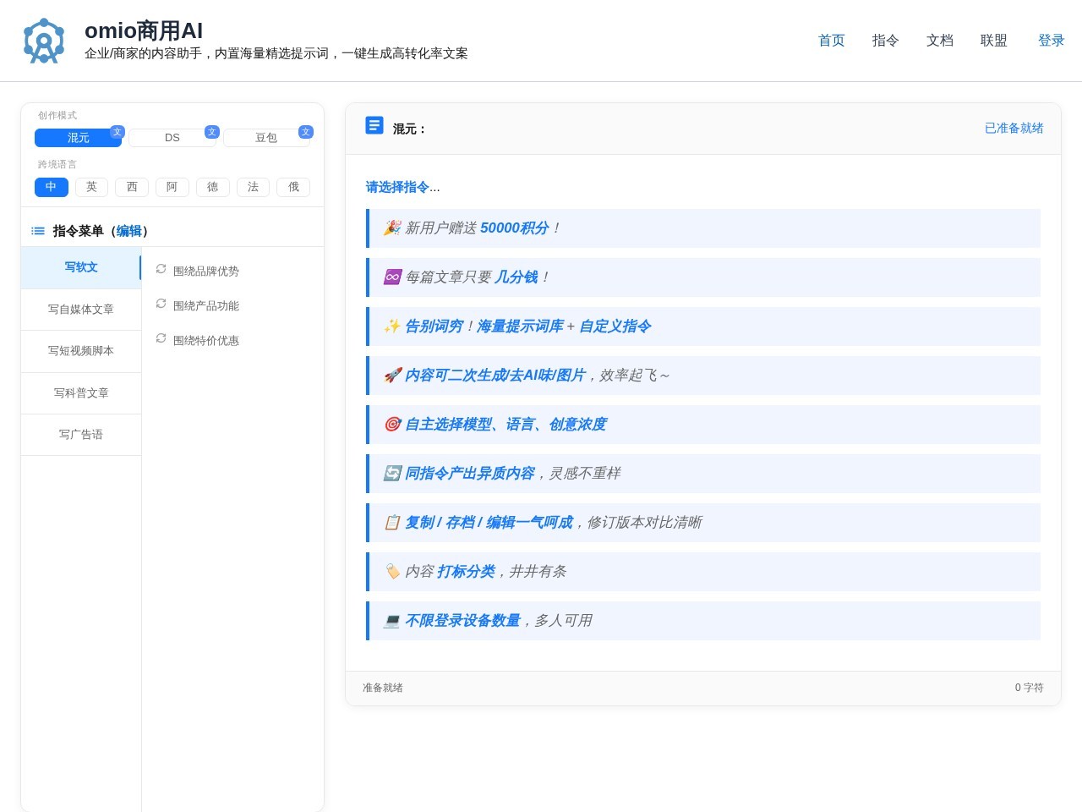The width and height of the screenshot is (1082, 812).
Task: Choose the 围绕产品功能 instruction
Action: (x=206, y=306)
